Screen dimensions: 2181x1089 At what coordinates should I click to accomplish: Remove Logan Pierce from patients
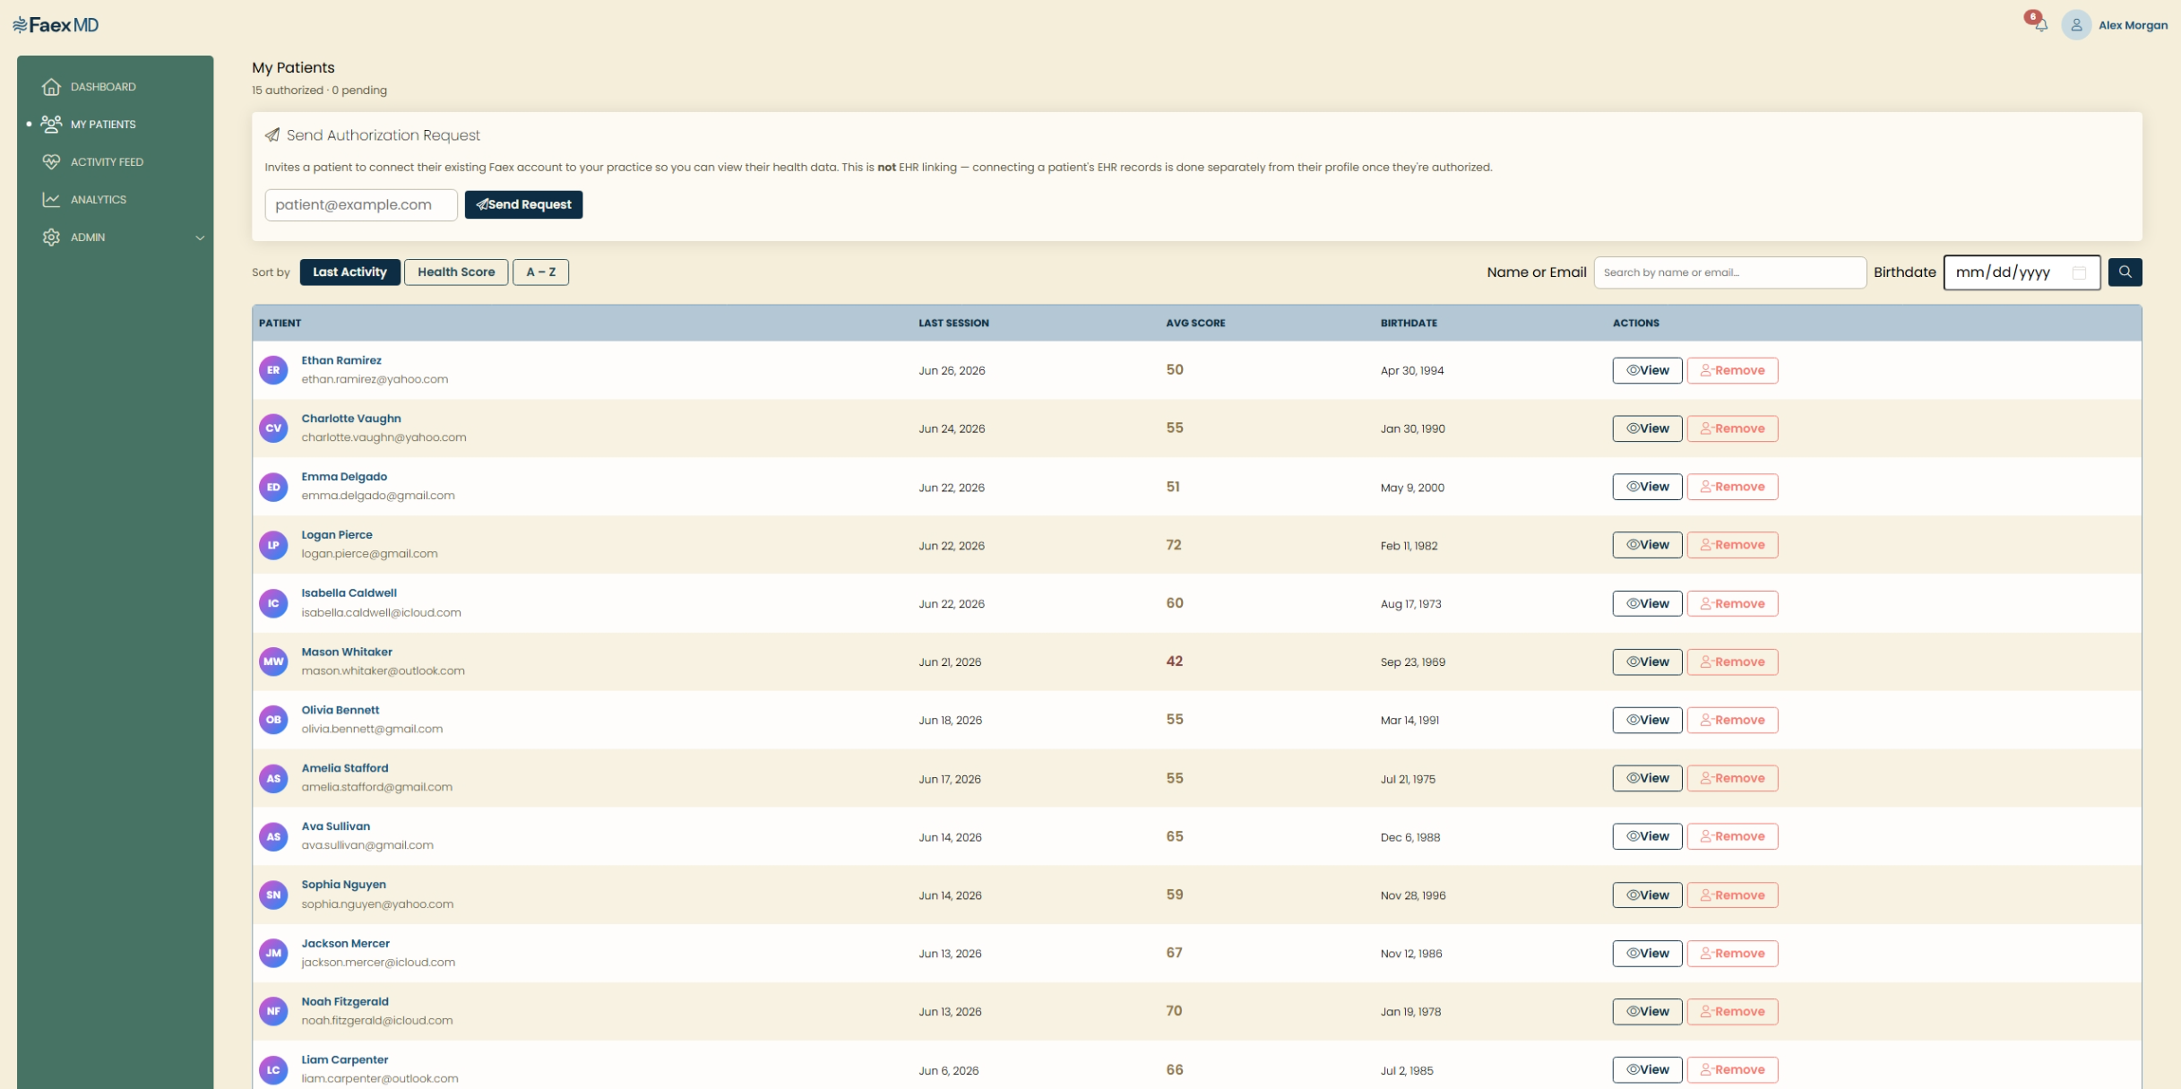click(x=1732, y=545)
